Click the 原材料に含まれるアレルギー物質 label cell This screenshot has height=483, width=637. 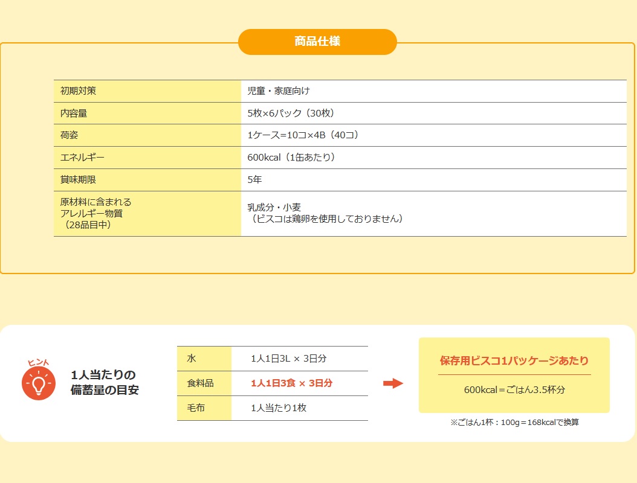(147, 214)
